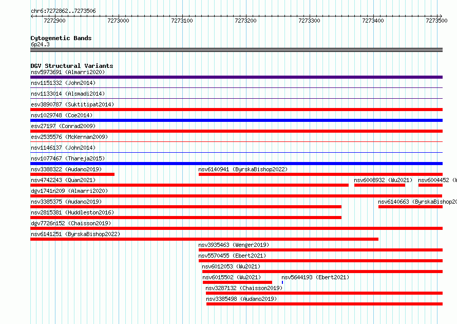457x324 pixels.
Task: Click the purple bar under nsv5973691
Action: click(x=236, y=77)
